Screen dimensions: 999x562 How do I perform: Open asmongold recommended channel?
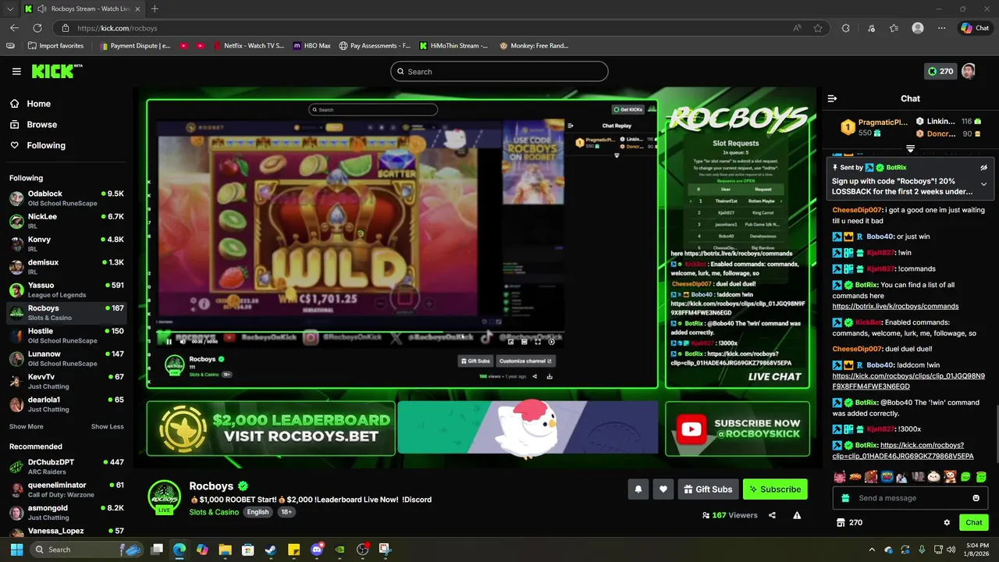coord(66,513)
